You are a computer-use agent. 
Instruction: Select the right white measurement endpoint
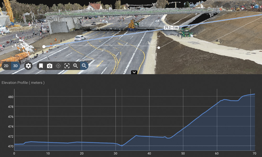click(x=159, y=48)
